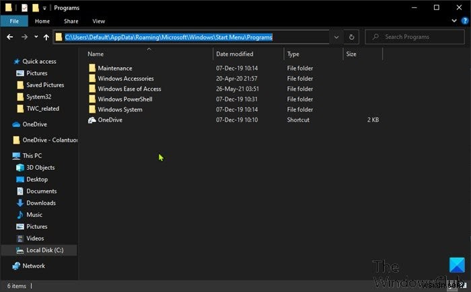Open Desktop in the navigation pane
This screenshot has height=292, width=471.
pyautogui.click(x=37, y=179)
